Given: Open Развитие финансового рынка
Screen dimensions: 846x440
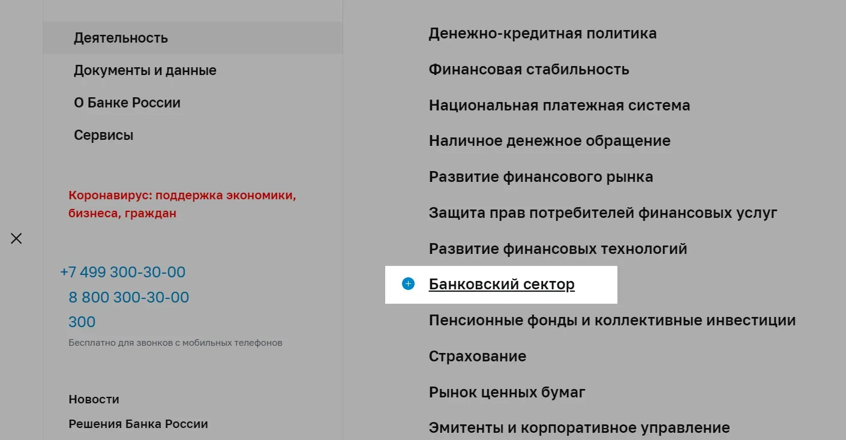Looking at the screenshot, I should (x=541, y=178).
